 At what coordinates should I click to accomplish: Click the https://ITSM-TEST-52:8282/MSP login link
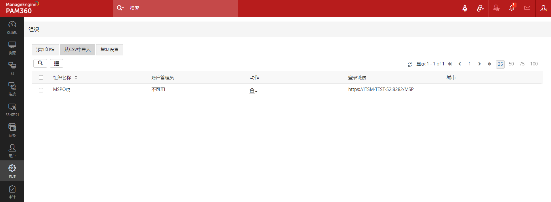381,90
